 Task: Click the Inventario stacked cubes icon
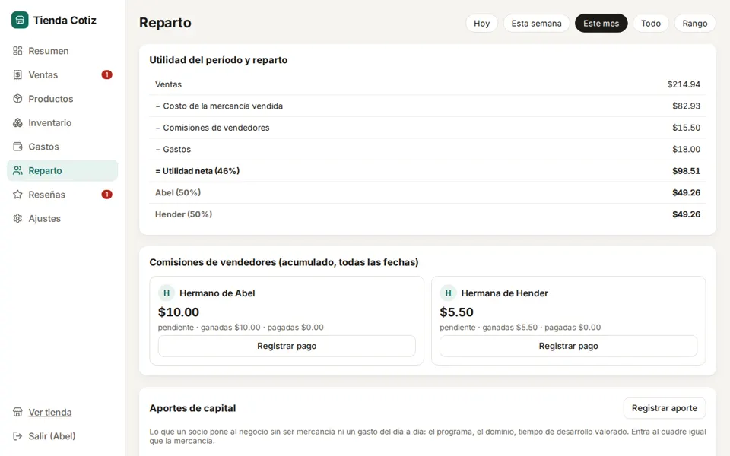click(x=17, y=123)
